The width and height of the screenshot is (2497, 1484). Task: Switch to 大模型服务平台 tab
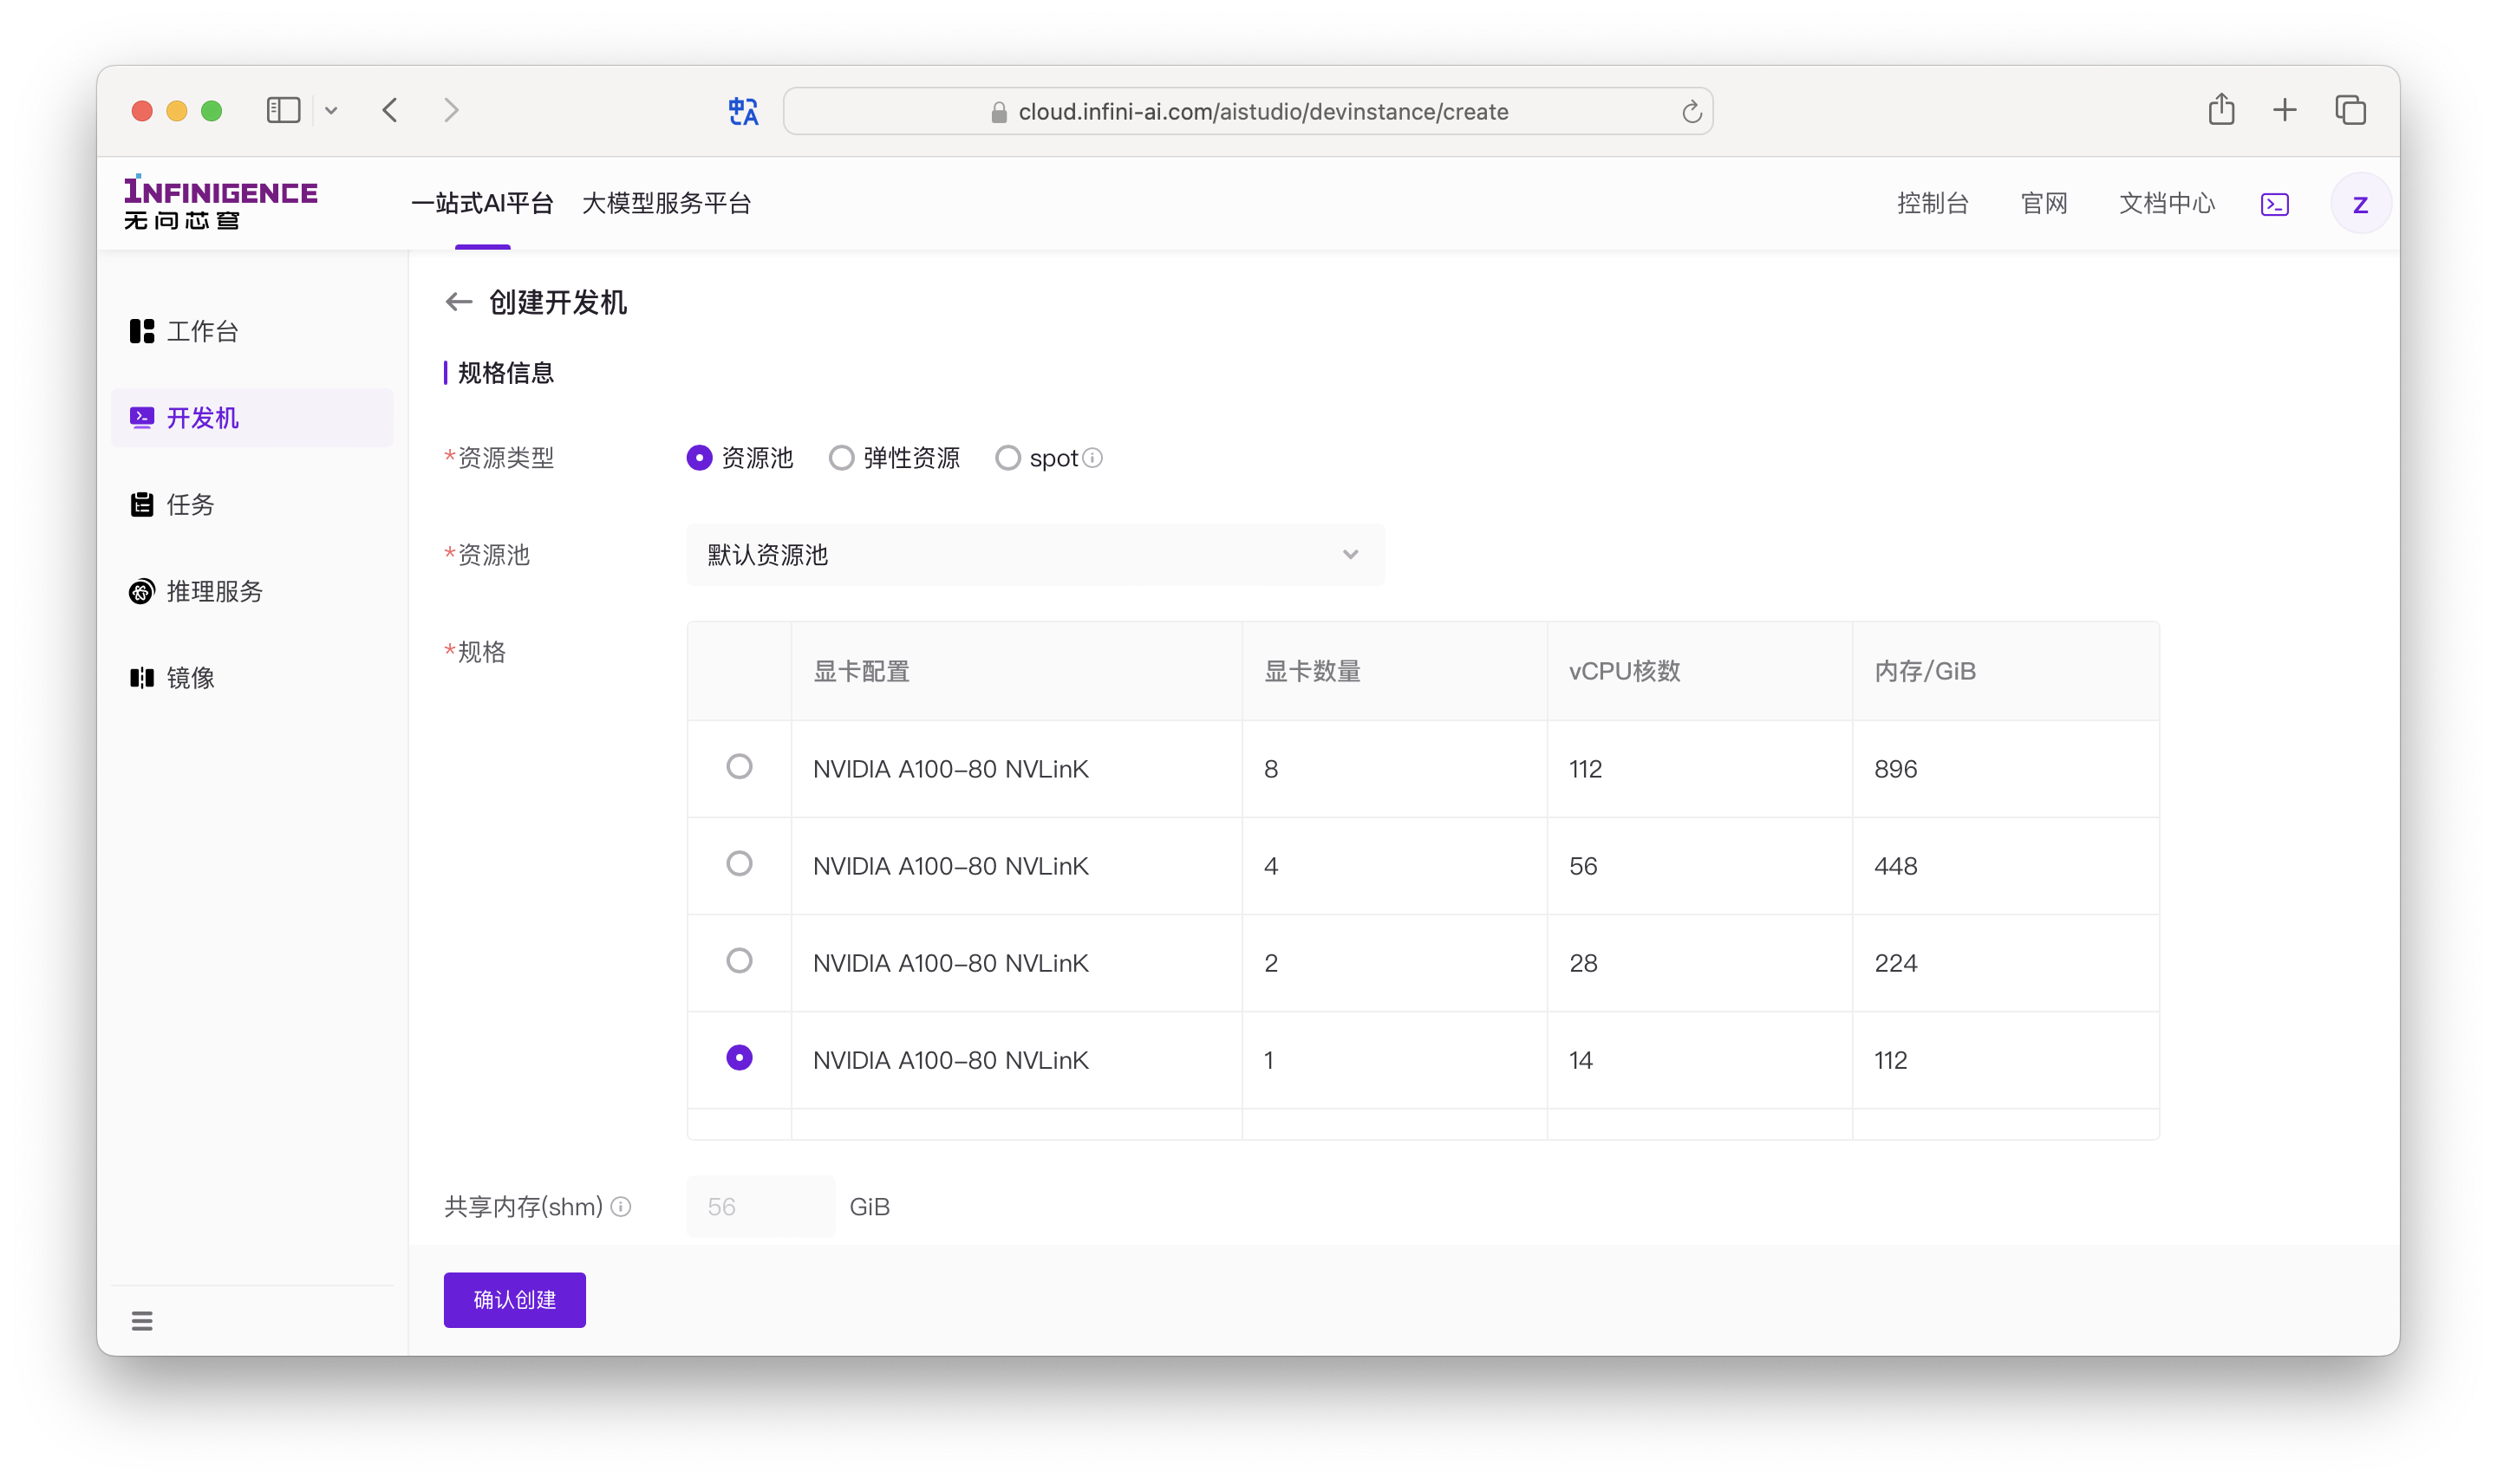[666, 204]
